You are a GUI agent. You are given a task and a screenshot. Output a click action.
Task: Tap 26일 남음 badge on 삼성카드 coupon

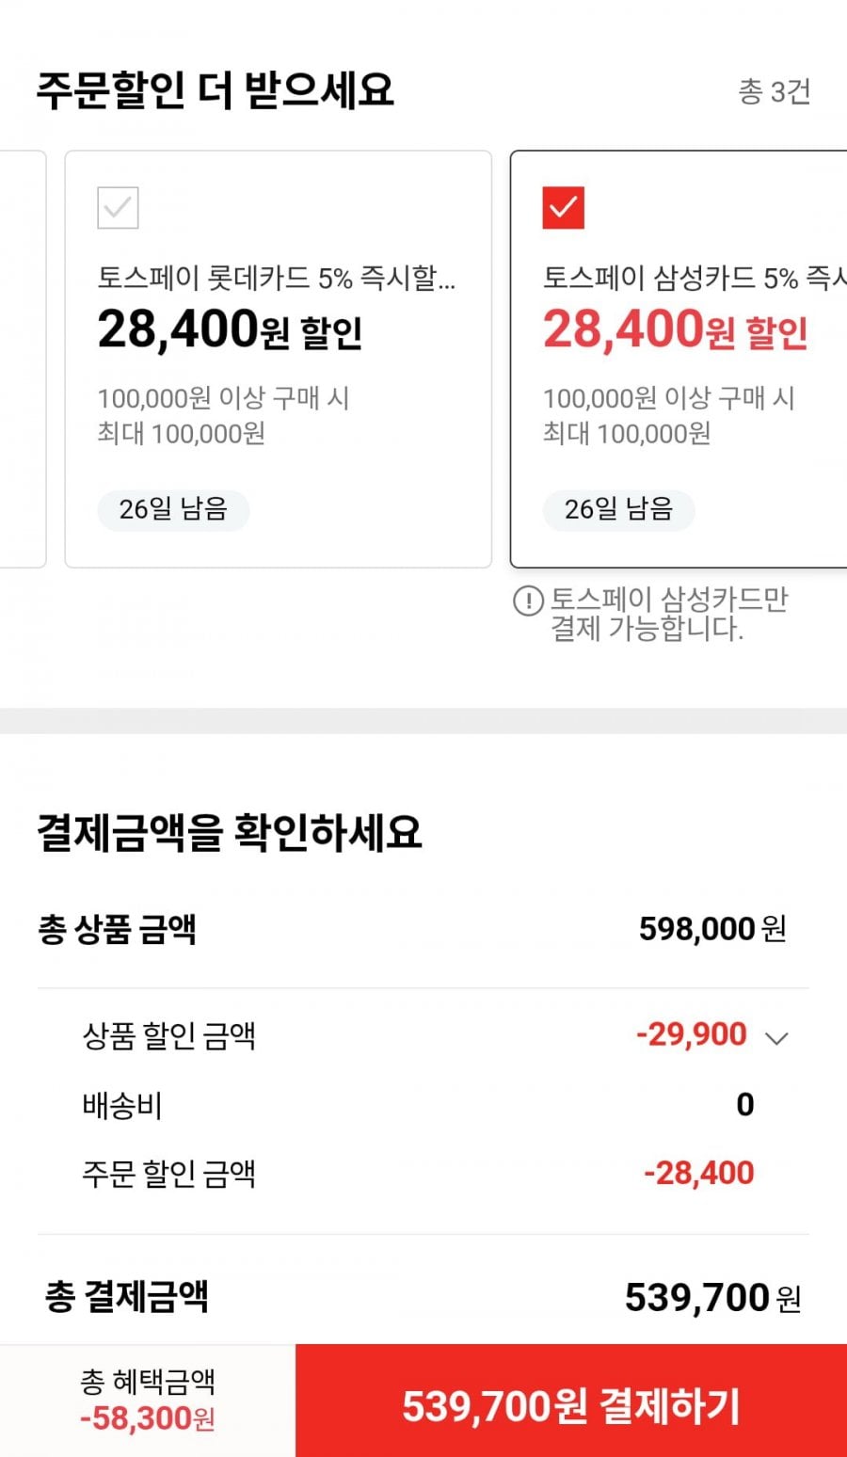pyautogui.click(x=618, y=510)
